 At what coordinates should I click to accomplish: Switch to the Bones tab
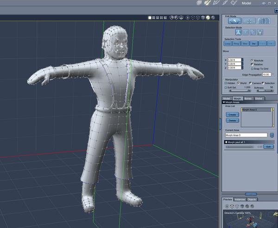(x=248, y=98)
